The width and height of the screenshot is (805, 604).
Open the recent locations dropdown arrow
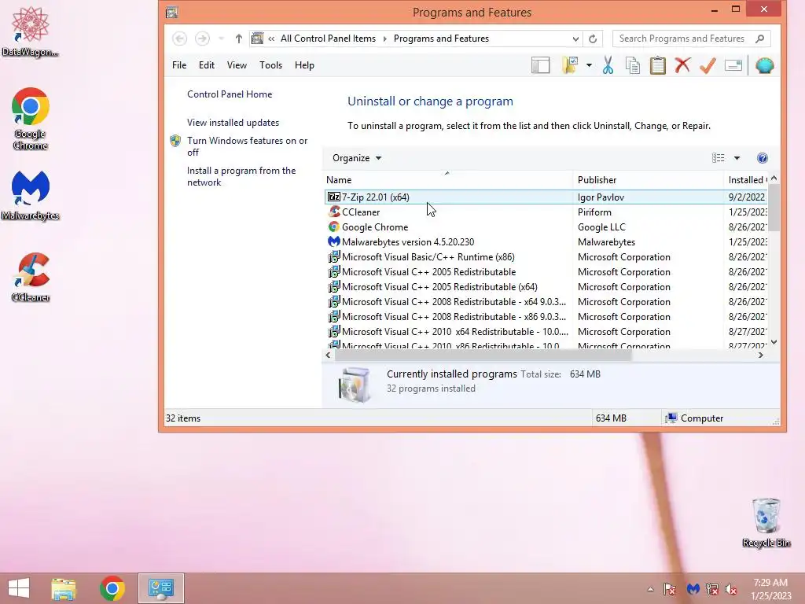pos(221,39)
